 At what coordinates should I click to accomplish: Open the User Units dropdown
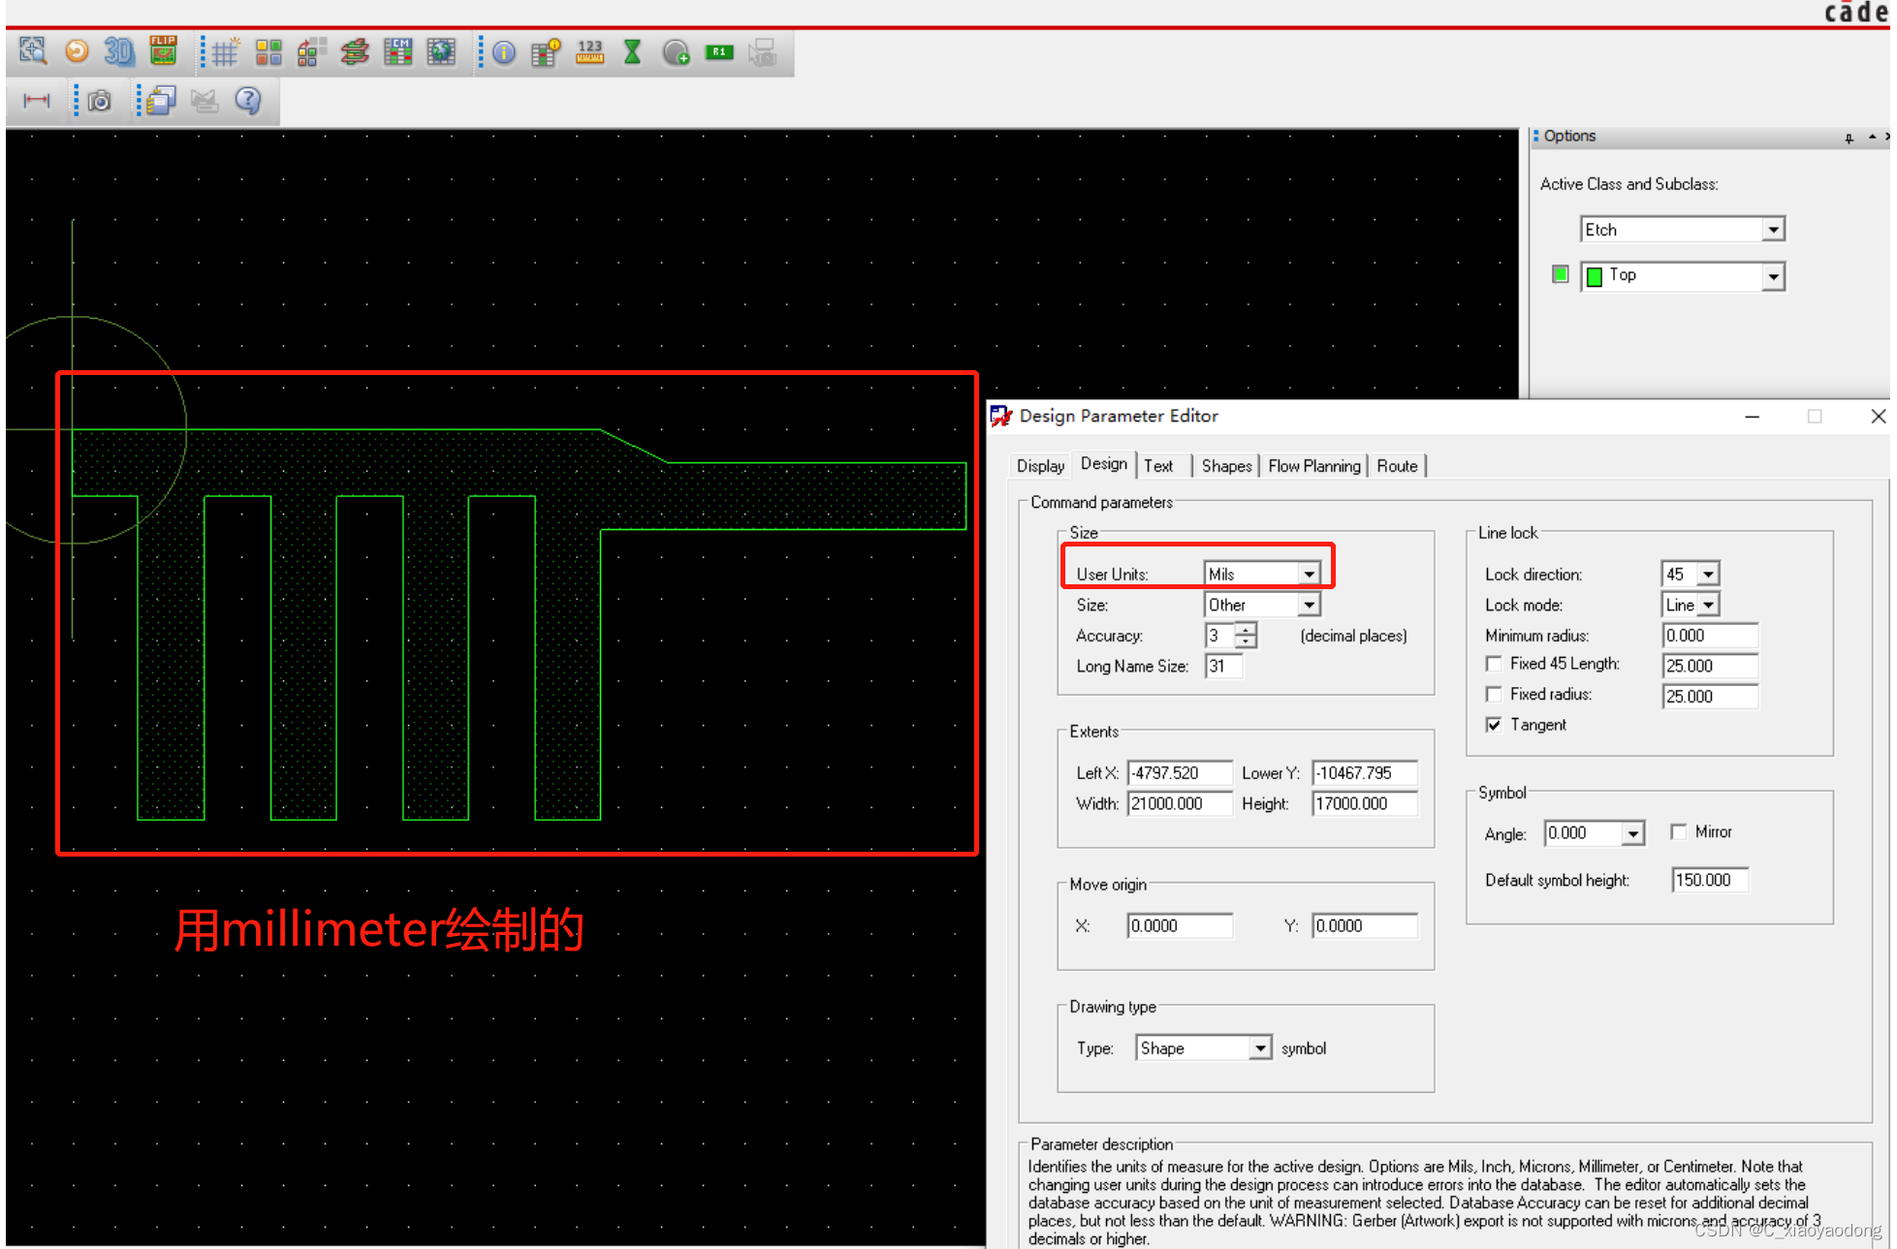(1309, 575)
